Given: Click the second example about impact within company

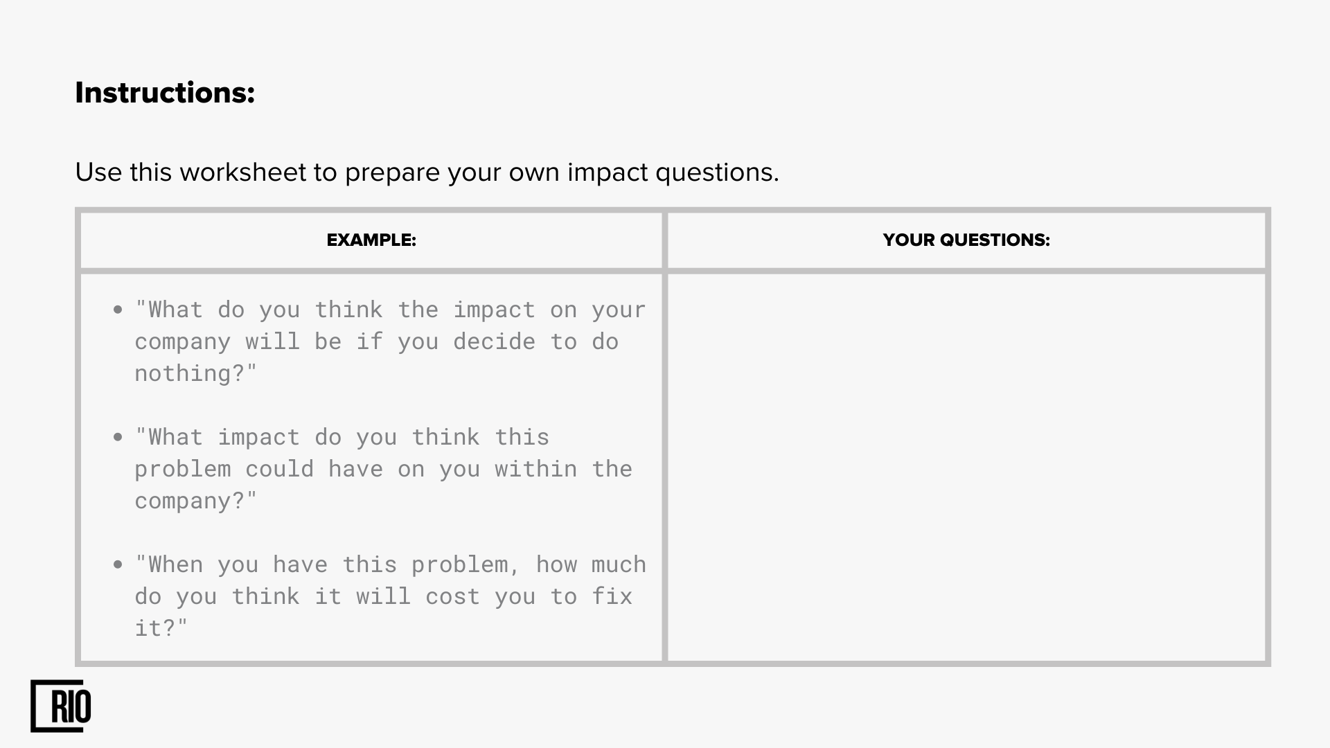Looking at the screenshot, I should (x=383, y=469).
